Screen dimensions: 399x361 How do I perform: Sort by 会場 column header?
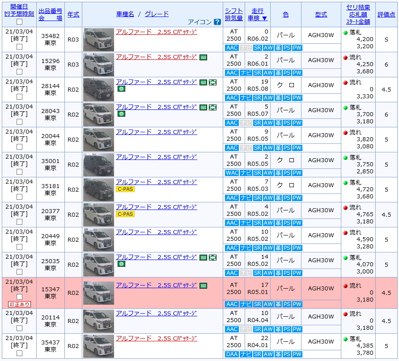[x=51, y=18]
